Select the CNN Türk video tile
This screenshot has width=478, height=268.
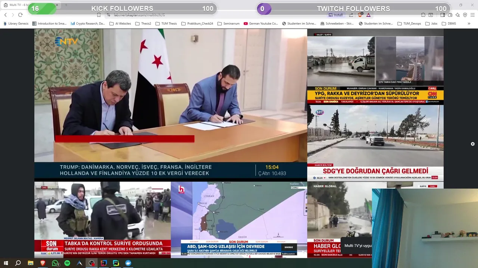pos(375,67)
